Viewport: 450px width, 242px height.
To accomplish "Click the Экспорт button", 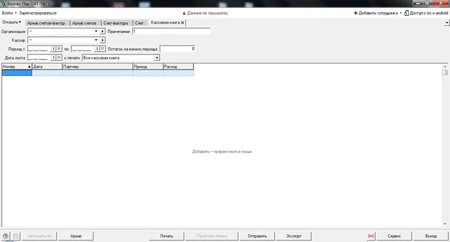I will pos(294,236).
